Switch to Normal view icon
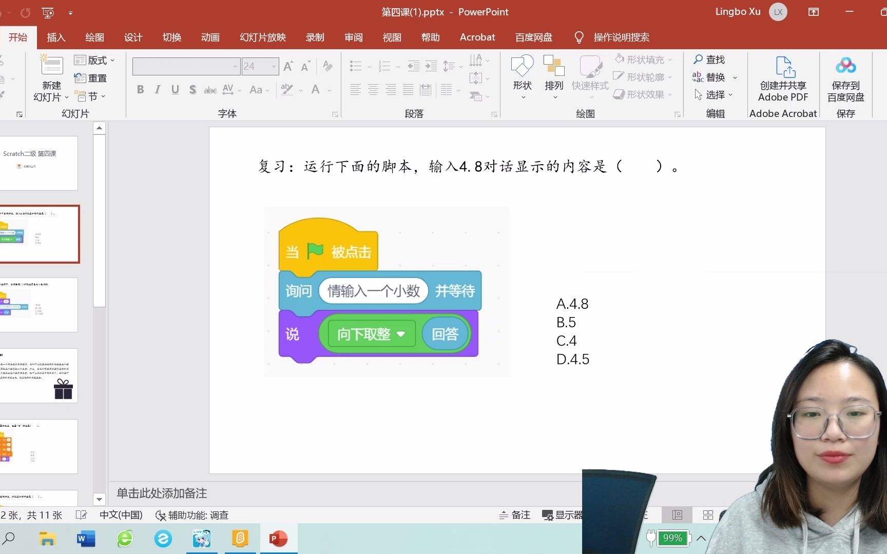The height and width of the screenshot is (554, 887). [x=677, y=515]
